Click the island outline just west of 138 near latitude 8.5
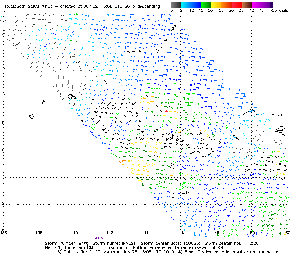The height and width of the screenshot is (255, 290). click(32, 116)
